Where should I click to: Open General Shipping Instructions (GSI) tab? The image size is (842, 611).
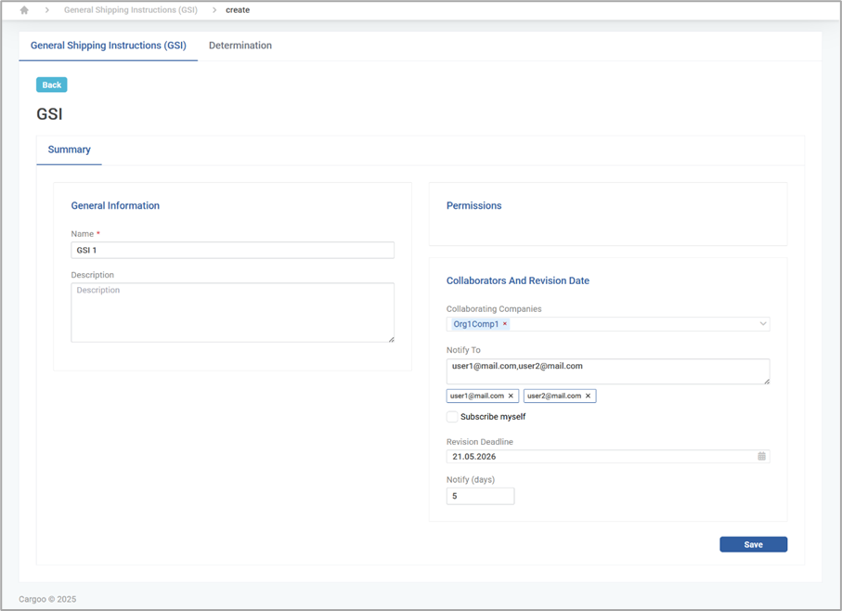109,45
